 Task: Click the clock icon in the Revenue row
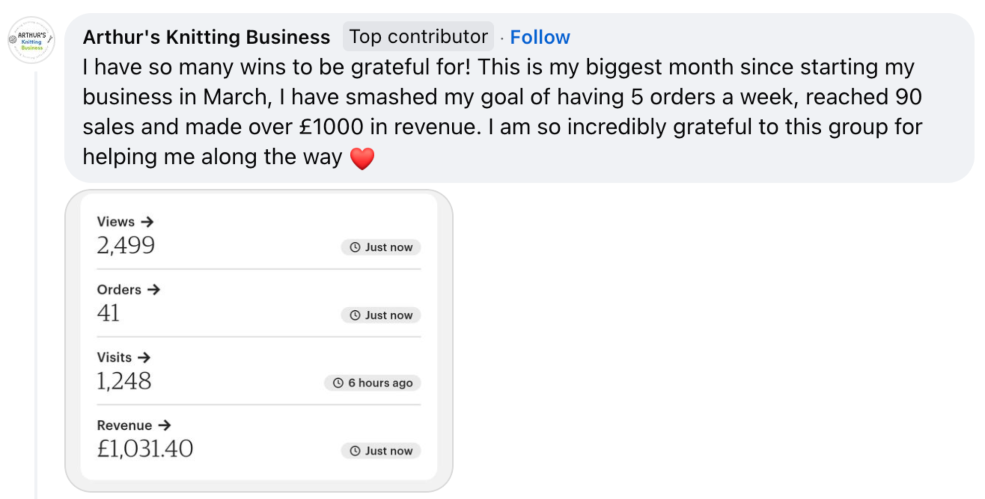(355, 451)
